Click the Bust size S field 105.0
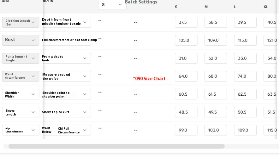The width and height of the screenshot is (279, 157). [186, 40]
